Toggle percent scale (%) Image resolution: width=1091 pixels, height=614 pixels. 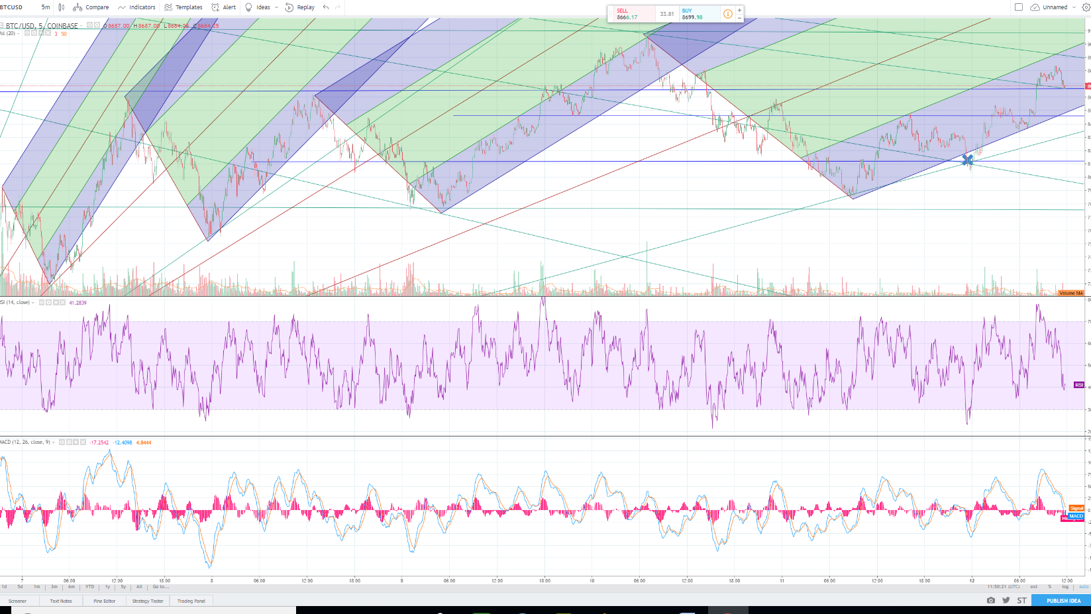1050,587
